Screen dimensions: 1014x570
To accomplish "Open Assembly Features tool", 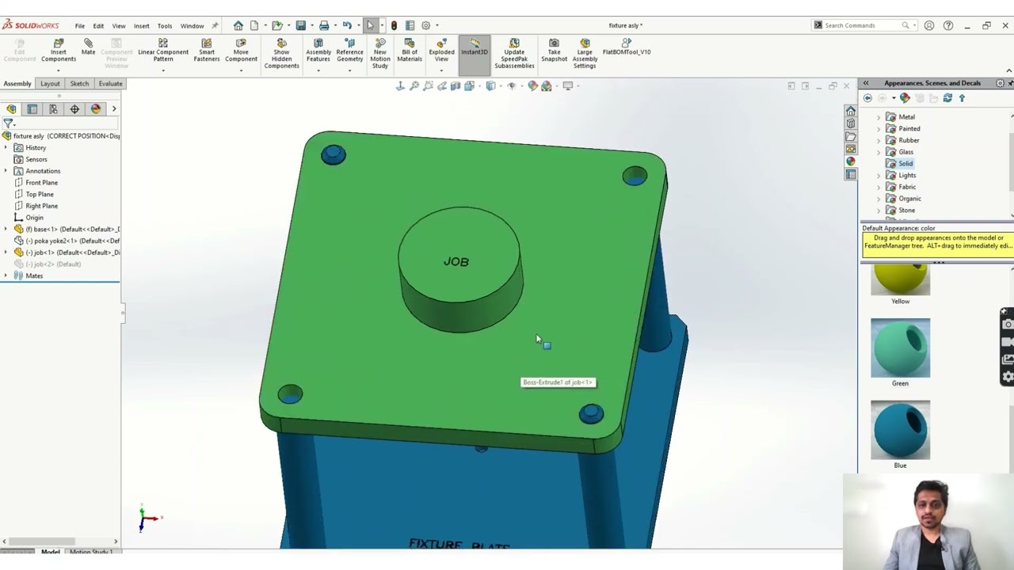I will (318, 50).
